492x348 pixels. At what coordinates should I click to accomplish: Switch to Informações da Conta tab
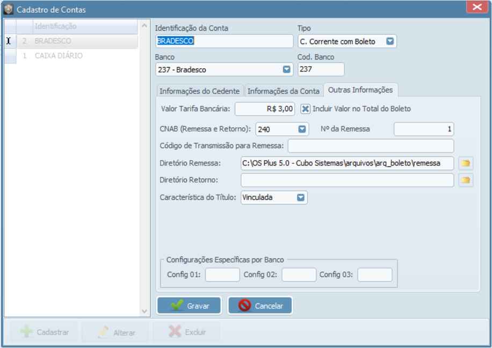284,91
